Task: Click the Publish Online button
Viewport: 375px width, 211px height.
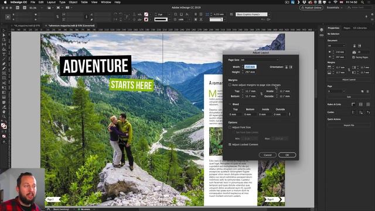Action: tap(311, 8)
